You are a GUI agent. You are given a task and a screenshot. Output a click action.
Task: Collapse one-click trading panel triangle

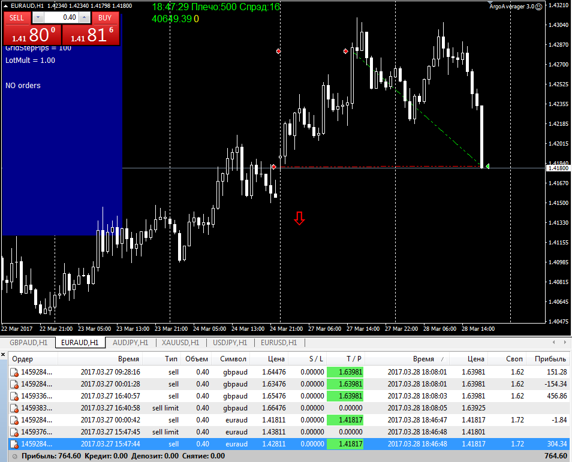point(5,6)
